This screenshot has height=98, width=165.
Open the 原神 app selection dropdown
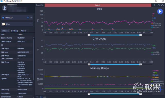click(31, 24)
